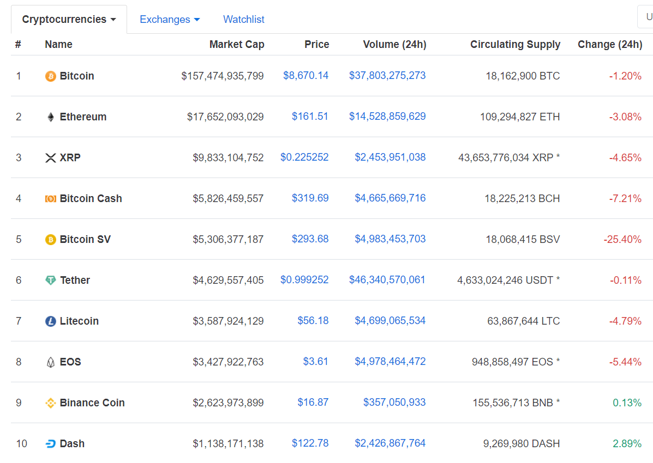Open the Litecoin name link
This screenshot has width=653, height=463.
click(79, 321)
